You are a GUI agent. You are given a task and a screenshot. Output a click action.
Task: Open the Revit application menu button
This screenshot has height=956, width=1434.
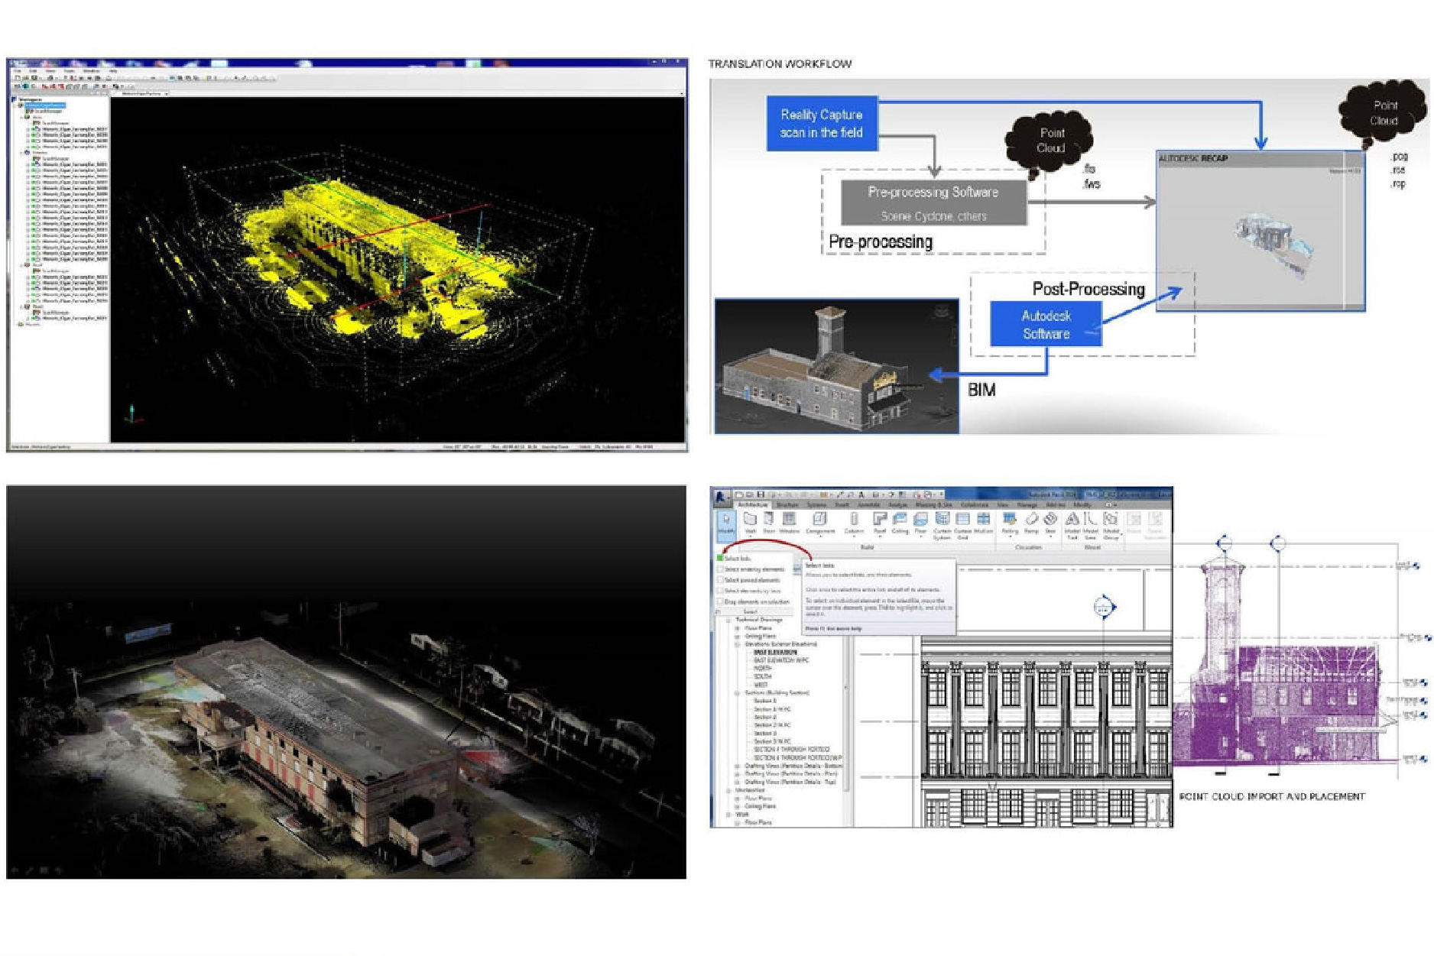(x=722, y=497)
